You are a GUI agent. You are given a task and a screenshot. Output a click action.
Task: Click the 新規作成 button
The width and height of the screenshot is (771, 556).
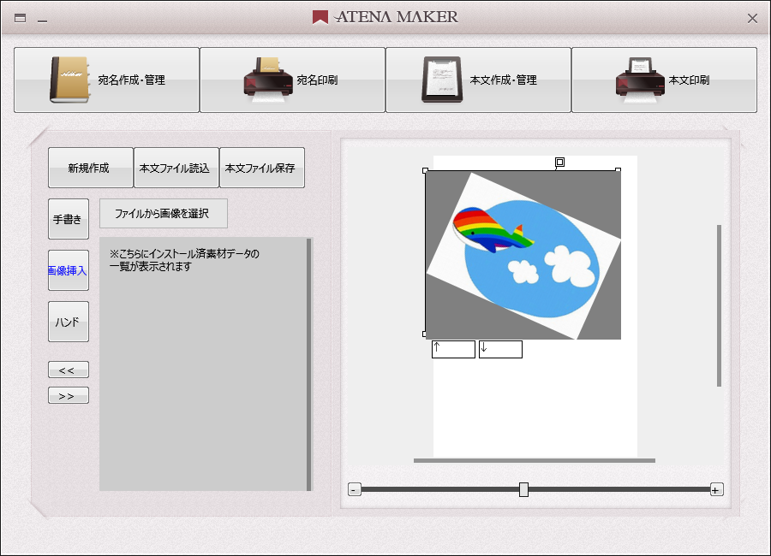pos(91,168)
